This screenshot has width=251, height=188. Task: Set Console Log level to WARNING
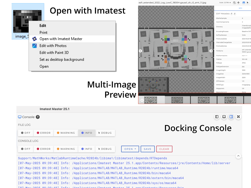click(x=66, y=149)
